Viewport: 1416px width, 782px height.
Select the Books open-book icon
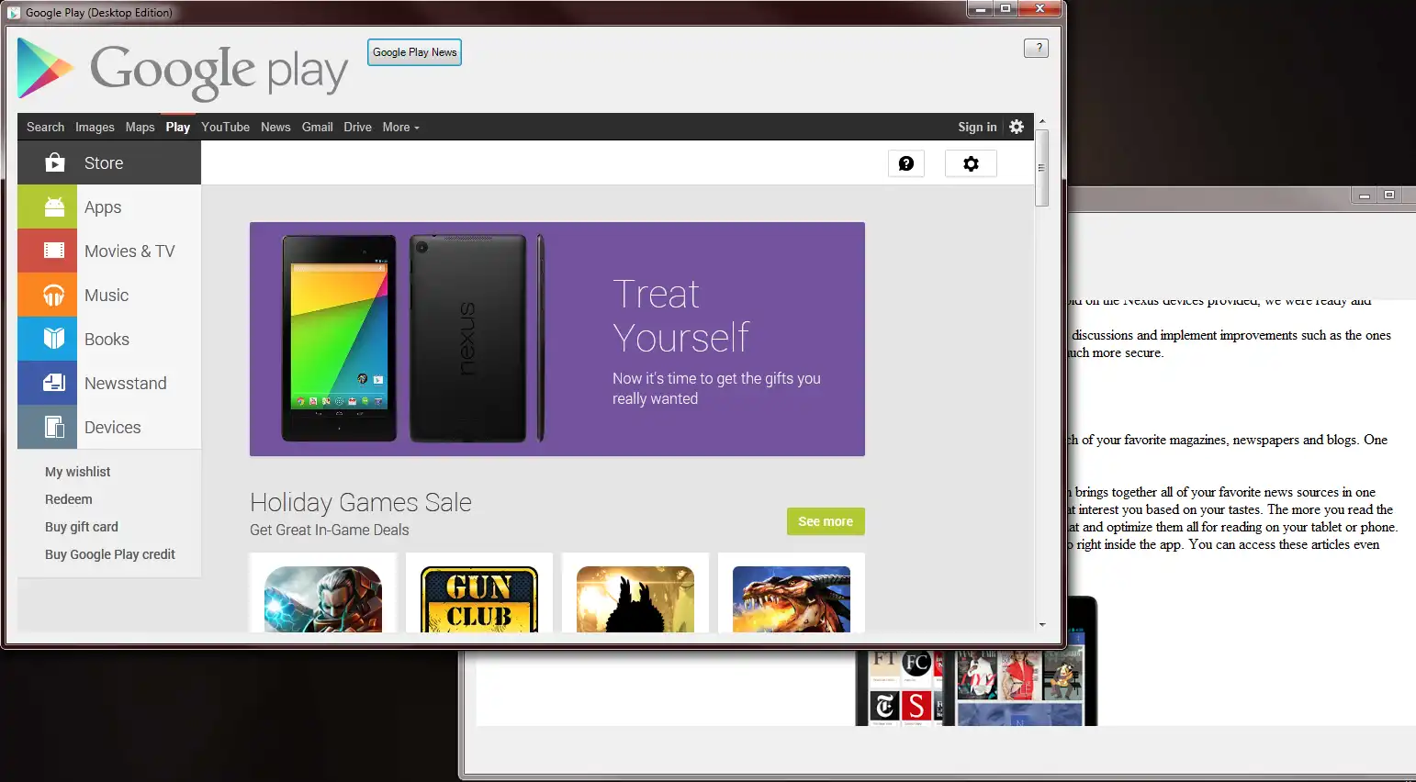pyautogui.click(x=54, y=339)
